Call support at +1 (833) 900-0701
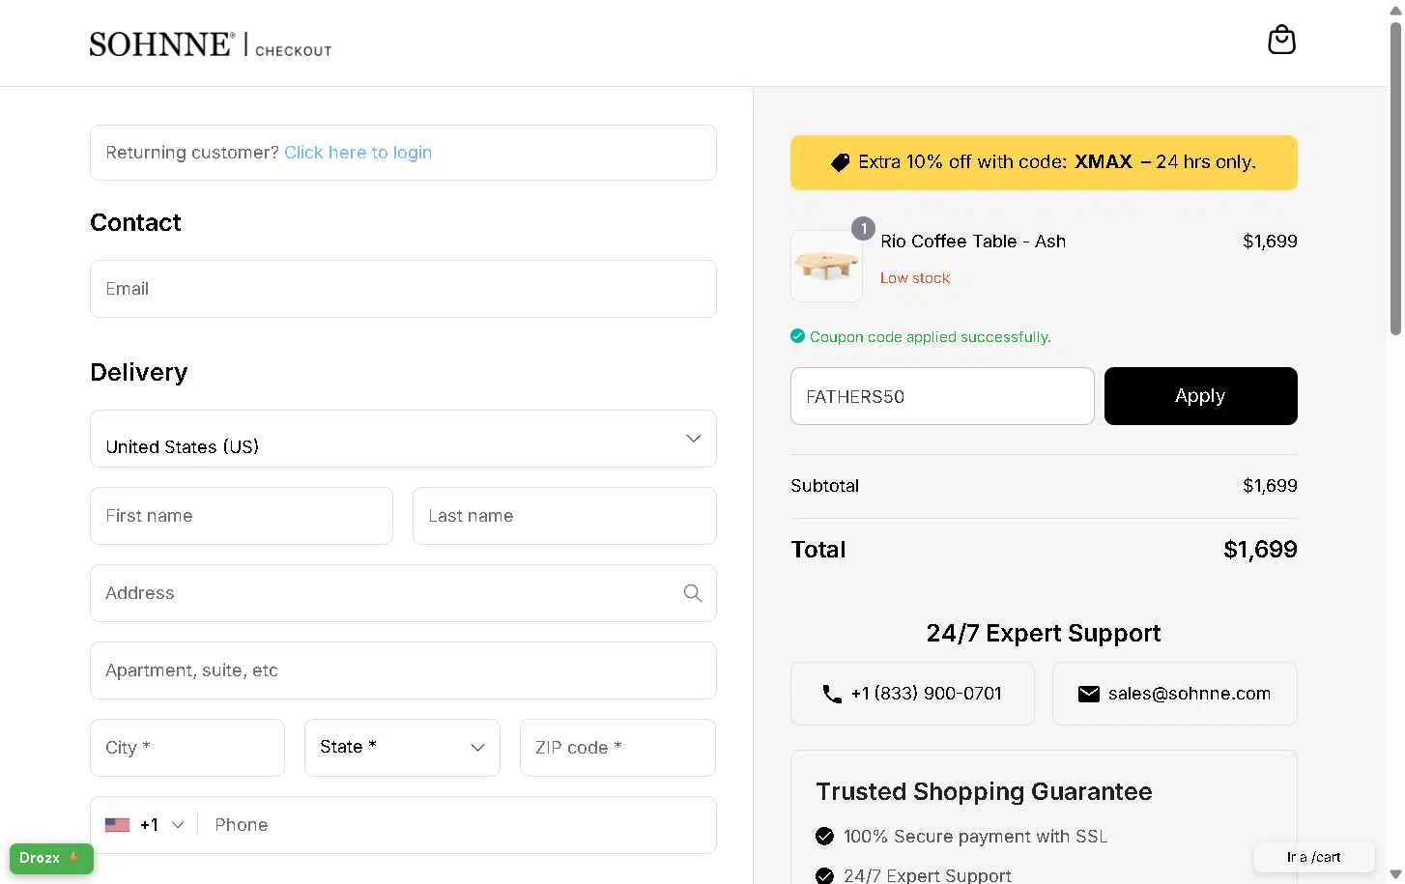Screen dimensions: 1405x884 coord(912,694)
